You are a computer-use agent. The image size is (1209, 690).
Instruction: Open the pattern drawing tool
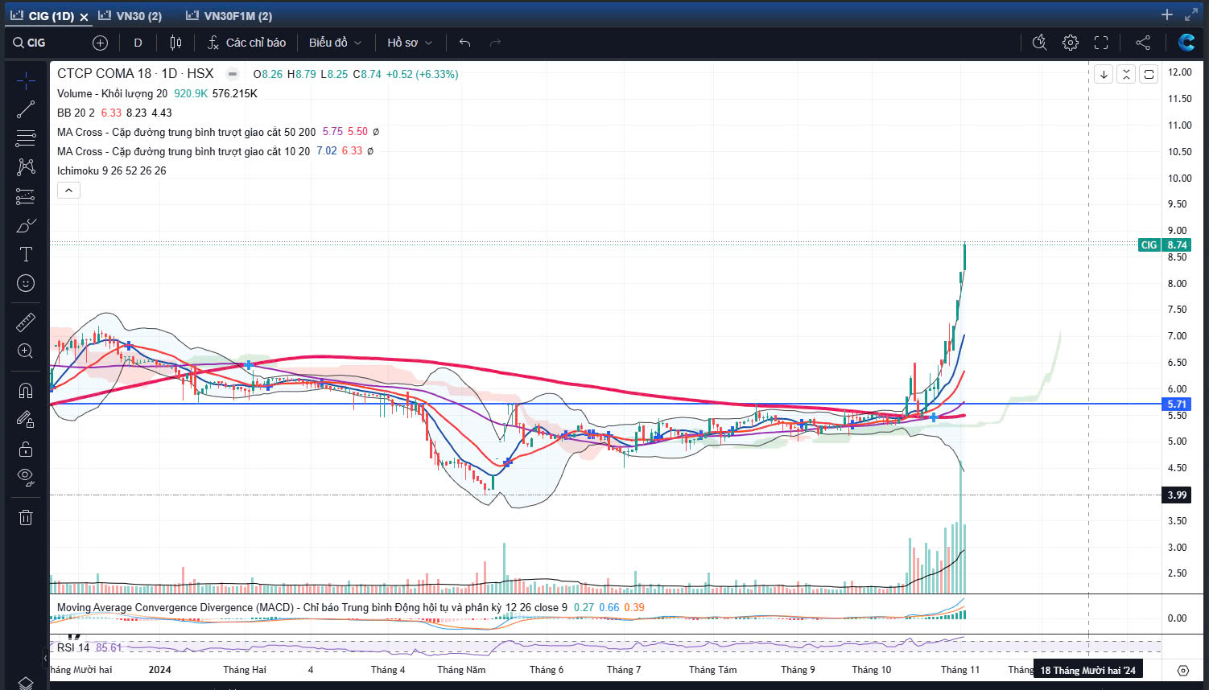pos(26,167)
